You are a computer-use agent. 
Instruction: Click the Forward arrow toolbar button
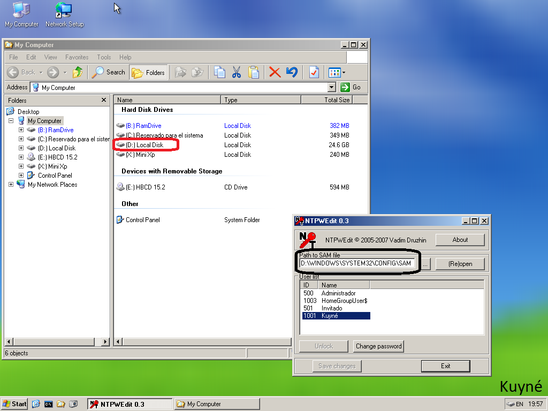click(53, 72)
